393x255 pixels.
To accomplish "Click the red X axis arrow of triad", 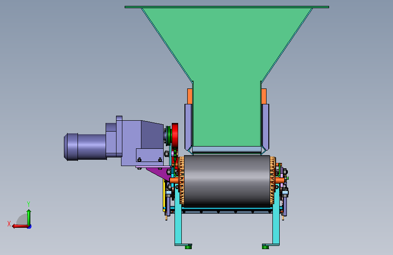I will click(x=20, y=226).
